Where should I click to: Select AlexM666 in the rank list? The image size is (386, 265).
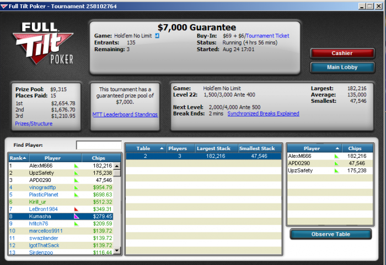click(x=61, y=166)
